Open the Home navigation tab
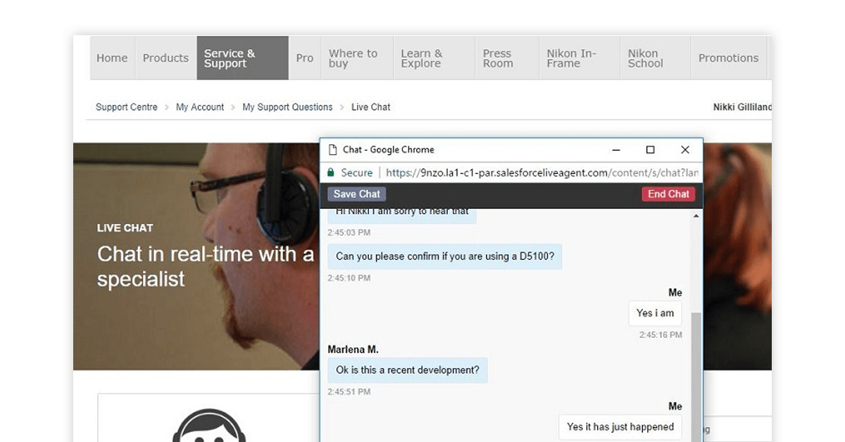The height and width of the screenshot is (442, 845). coord(112,58)
